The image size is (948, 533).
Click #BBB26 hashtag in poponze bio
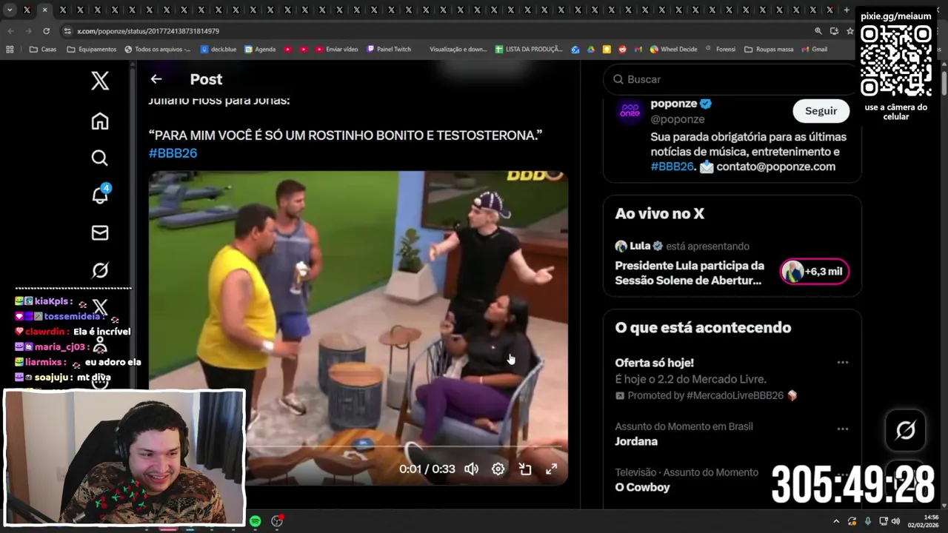coord(672,167)
